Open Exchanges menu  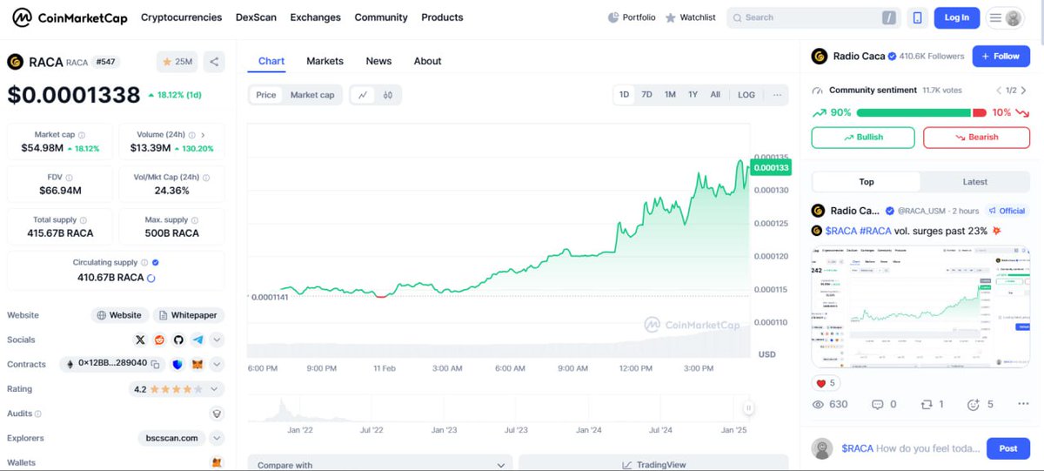[x=316, y=17]
